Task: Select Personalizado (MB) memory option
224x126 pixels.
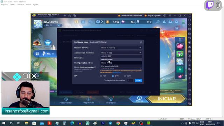Action: coord(121,66)
